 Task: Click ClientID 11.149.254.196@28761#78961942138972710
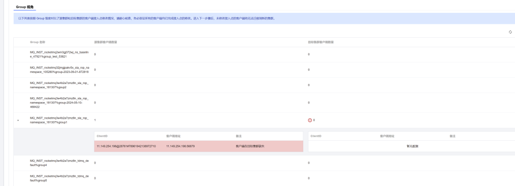tap(126, 146)
